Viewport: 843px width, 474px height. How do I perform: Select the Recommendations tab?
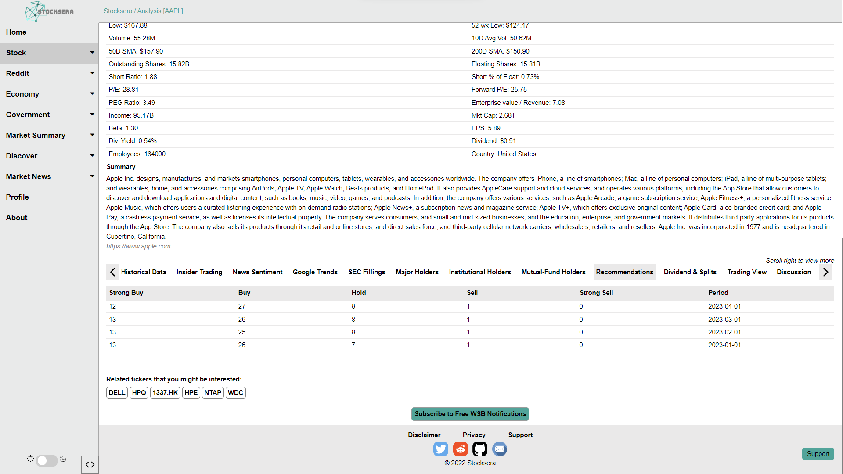click(624, 272)
